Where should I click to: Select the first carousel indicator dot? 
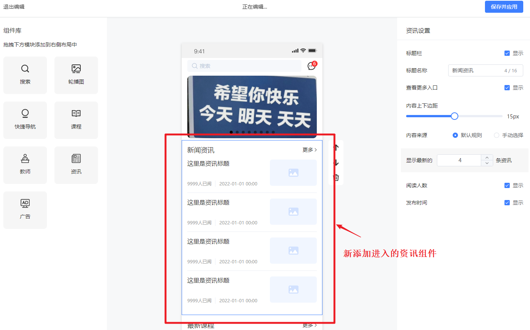(x=231, y=132)
